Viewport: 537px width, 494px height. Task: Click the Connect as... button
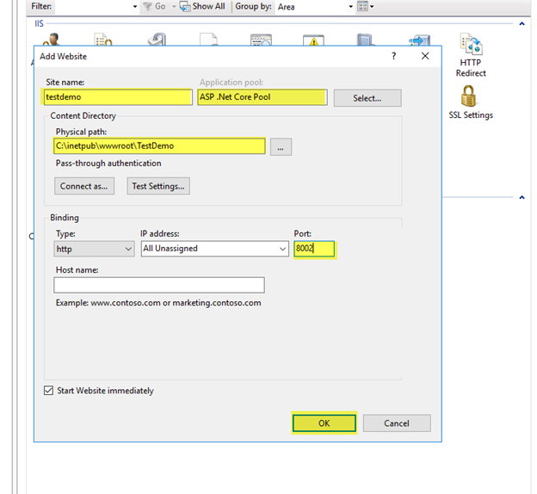point(84,186)
